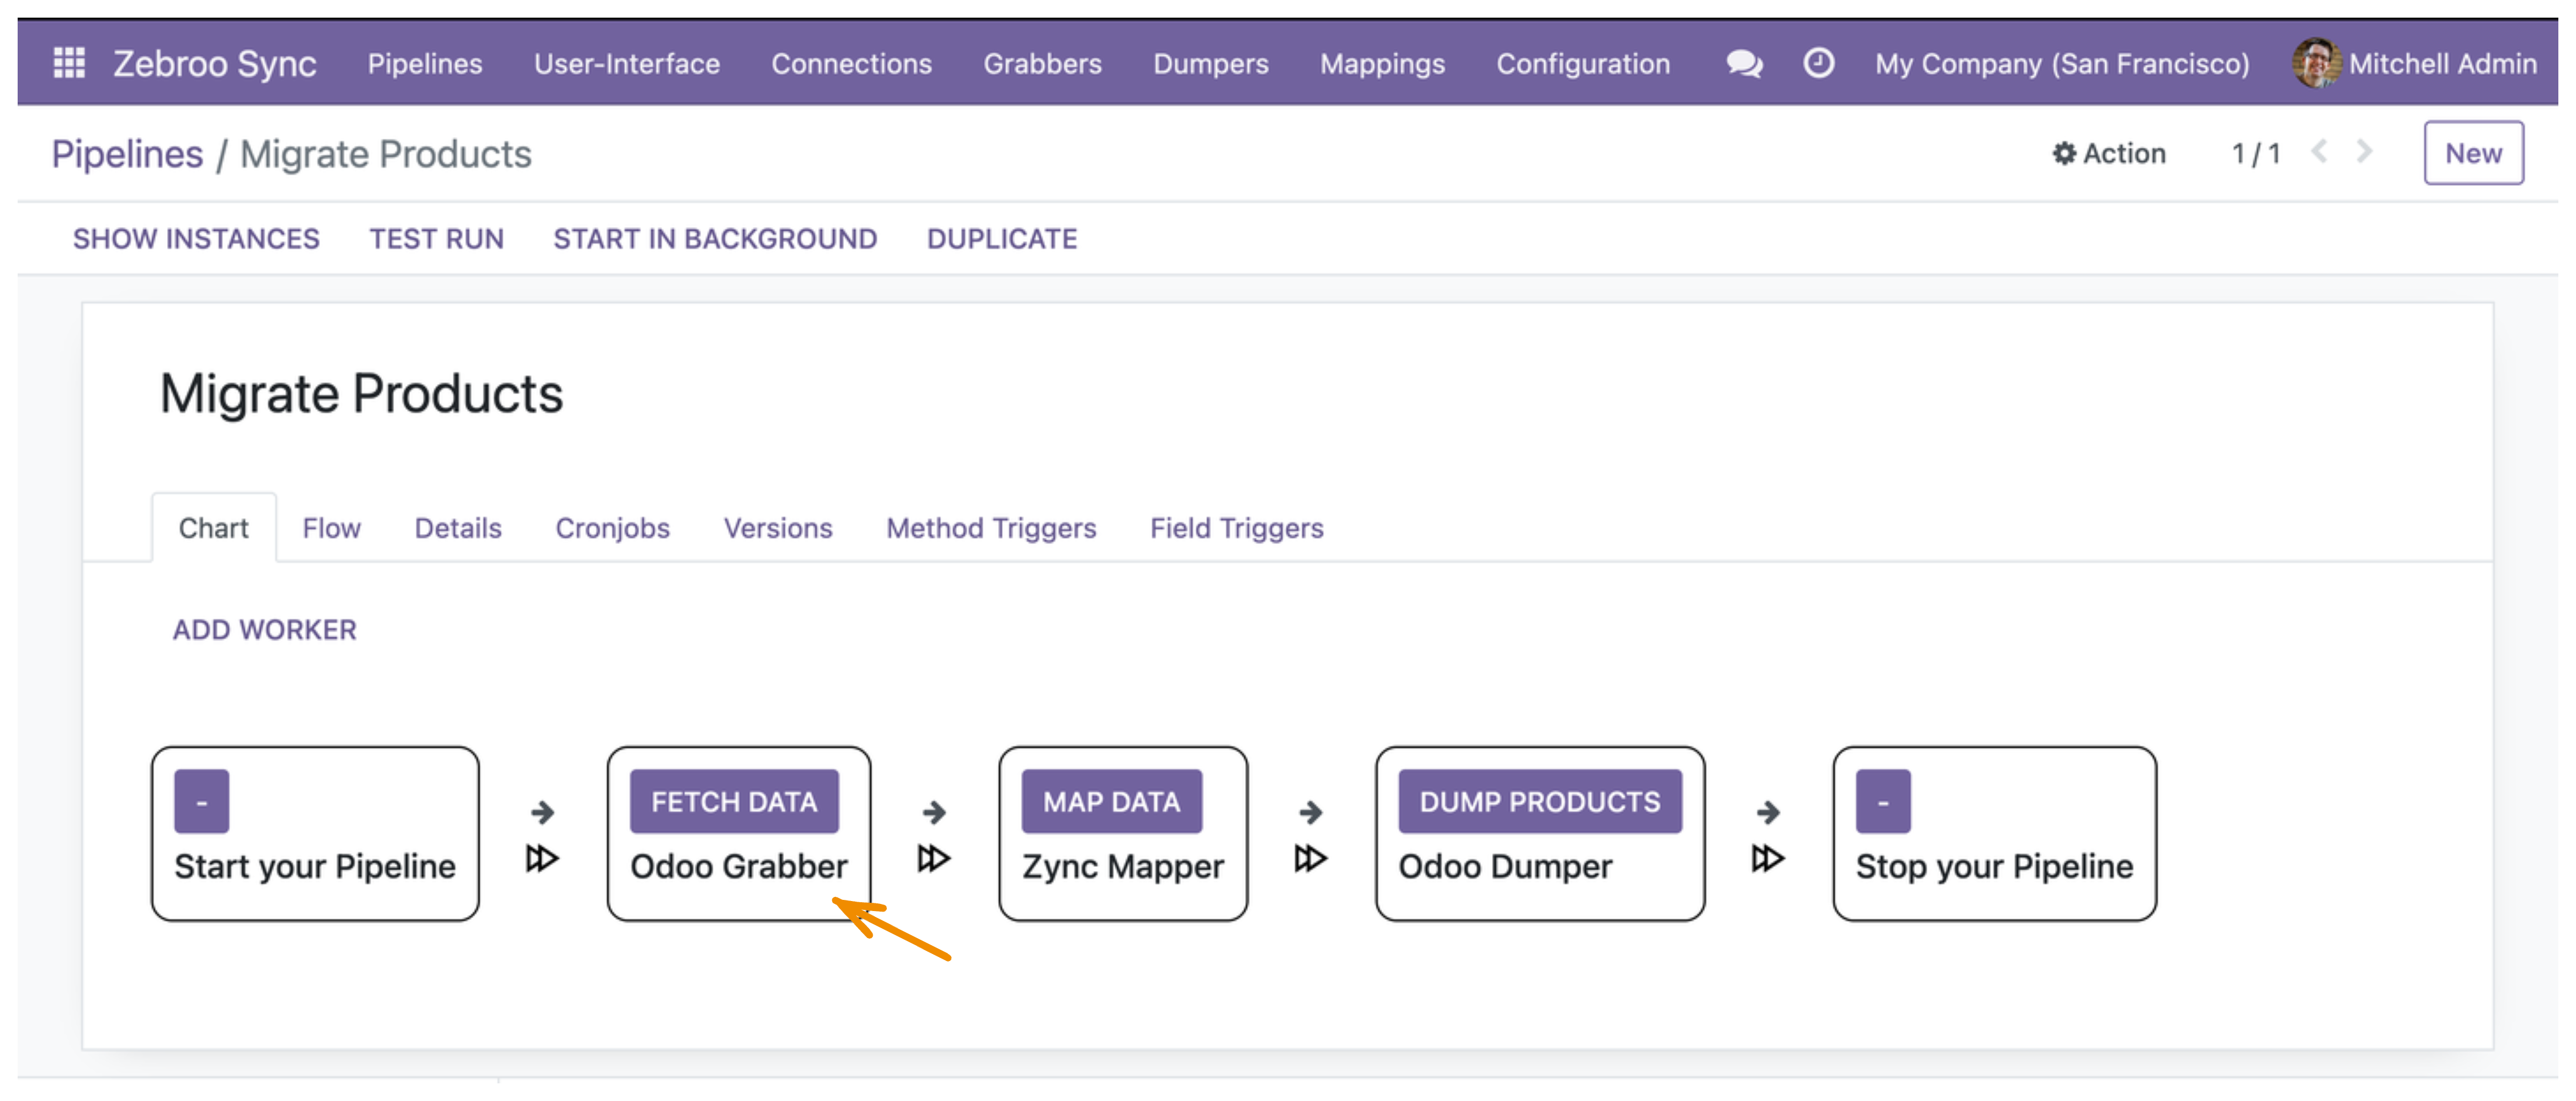2576x1101 pixels.
Task: Open the Action gear dropdown
Action: coord(2108,153)
